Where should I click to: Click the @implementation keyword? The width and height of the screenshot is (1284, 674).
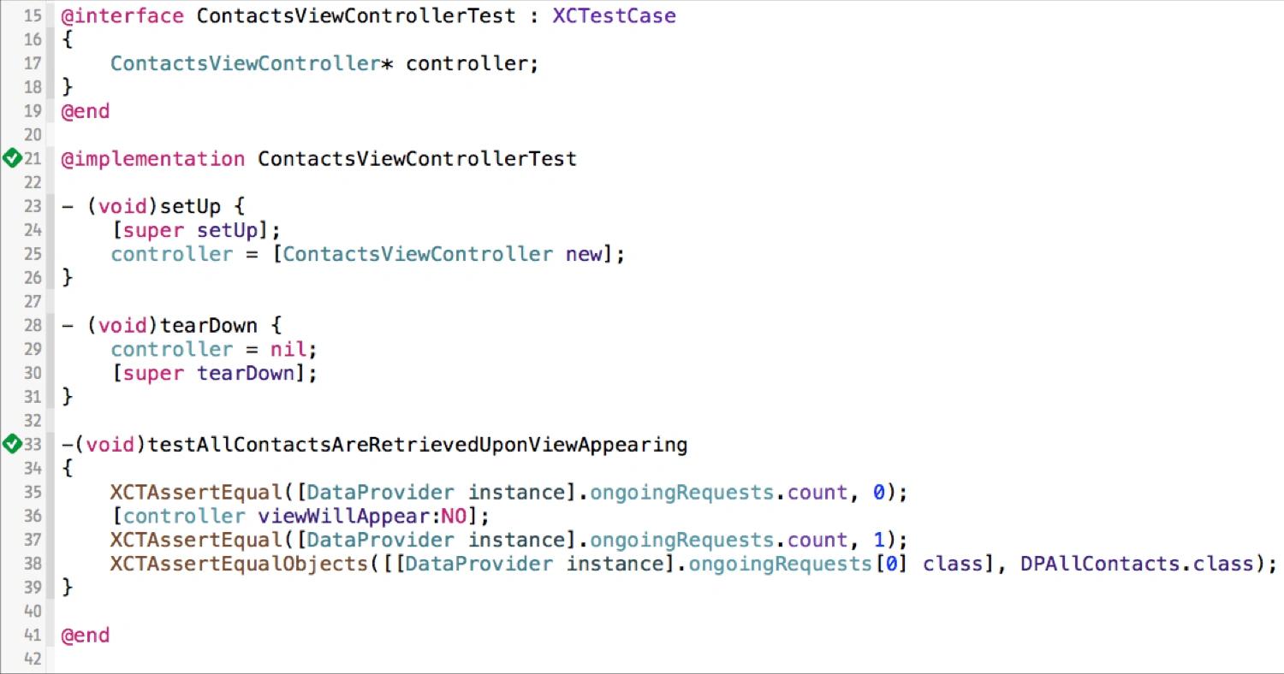tap(153, 159)
